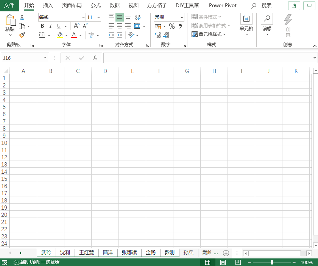The height and width of the screenshot is (266, 318).
Task: Open the font size dropdown showing 11
Action: tap(98, 17)
